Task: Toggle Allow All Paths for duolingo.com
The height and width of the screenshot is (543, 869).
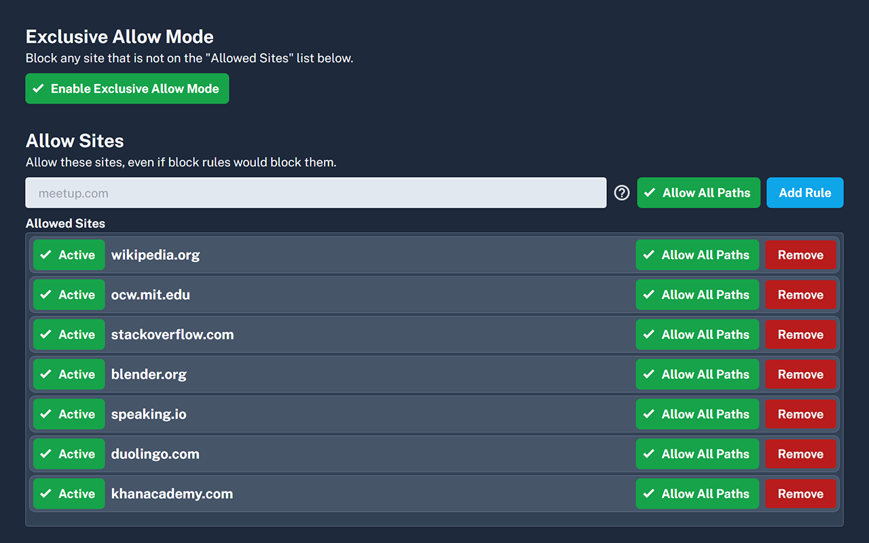Action: (697, 454)
